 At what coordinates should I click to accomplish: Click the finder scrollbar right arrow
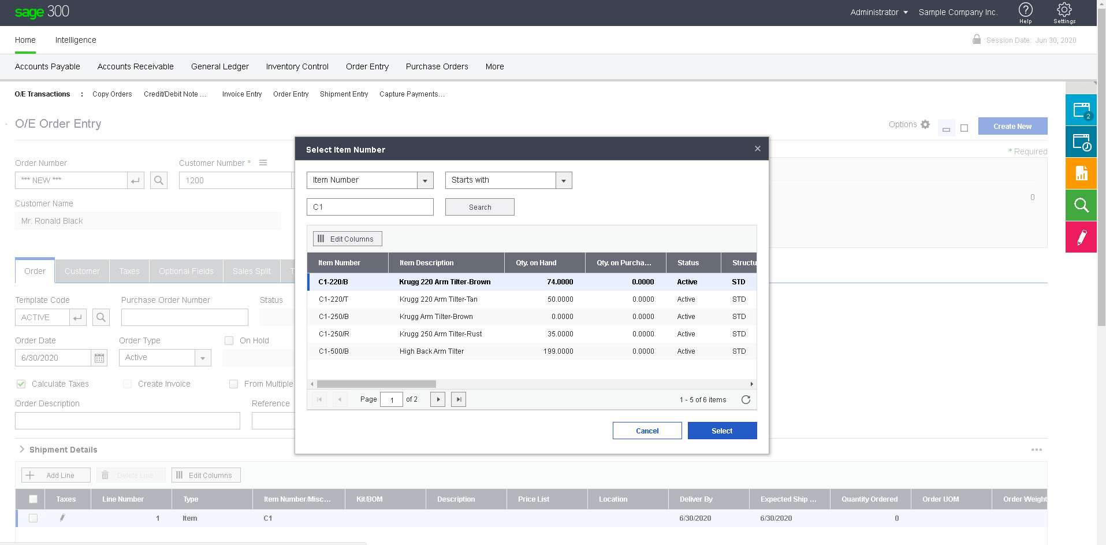point(751,384)
